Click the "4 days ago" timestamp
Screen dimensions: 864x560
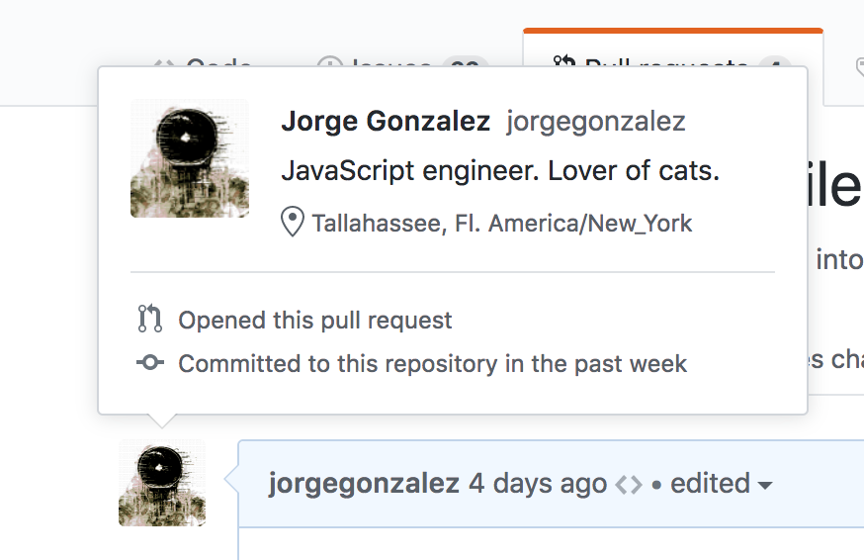(538, 484)
